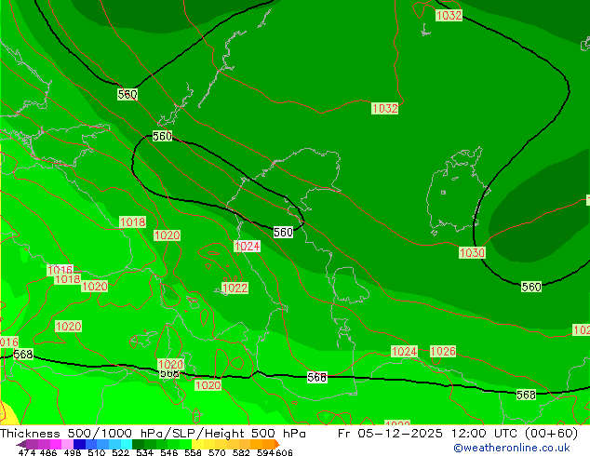This screenshot has height=456, width=590.
Task: Click the full 1016 isobar label
Action: coord(60,269)
